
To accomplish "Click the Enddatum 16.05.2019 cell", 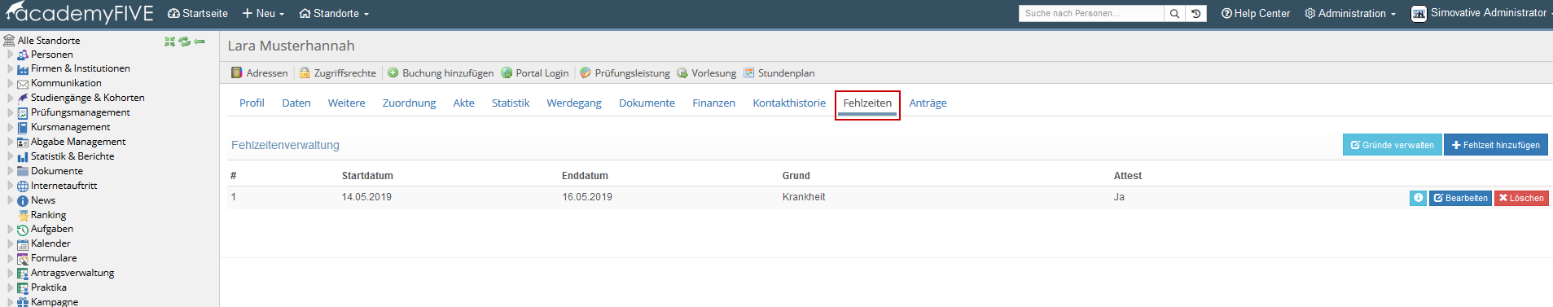I will point(587,197).
